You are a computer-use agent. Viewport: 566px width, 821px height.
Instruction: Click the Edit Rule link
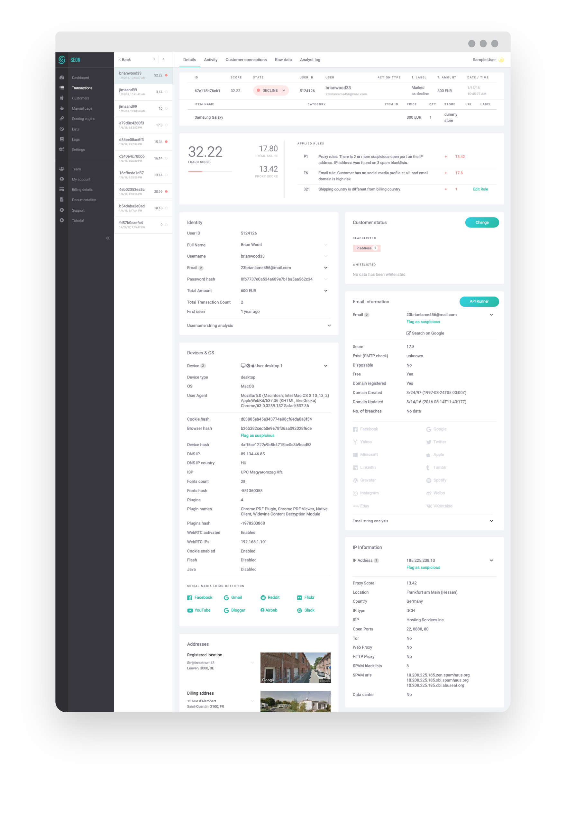point(480,189)
